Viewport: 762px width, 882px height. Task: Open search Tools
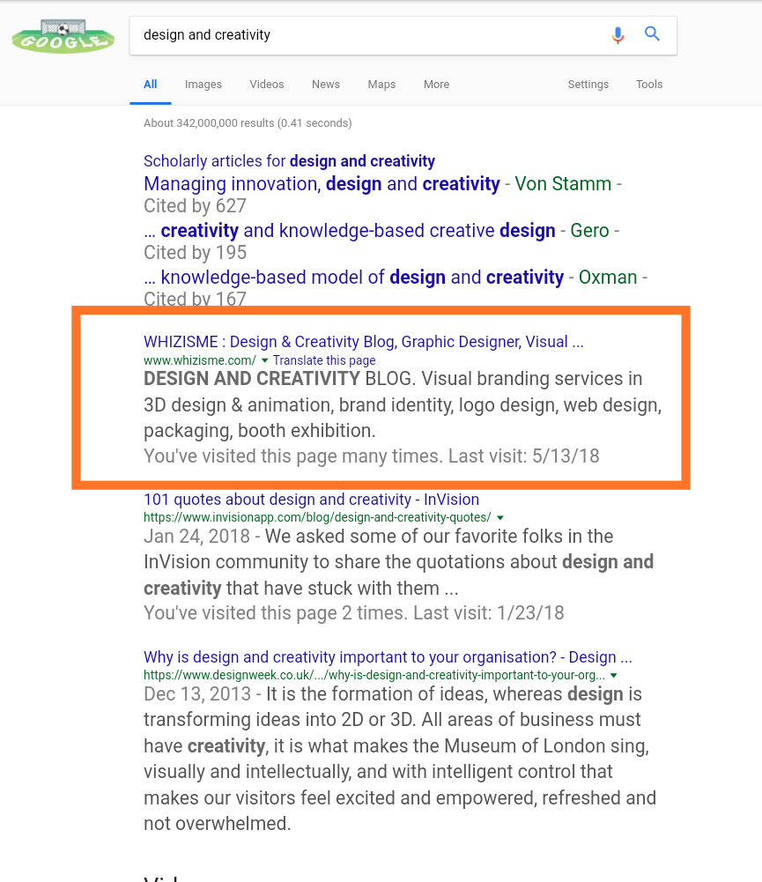(x=649, y=85)
